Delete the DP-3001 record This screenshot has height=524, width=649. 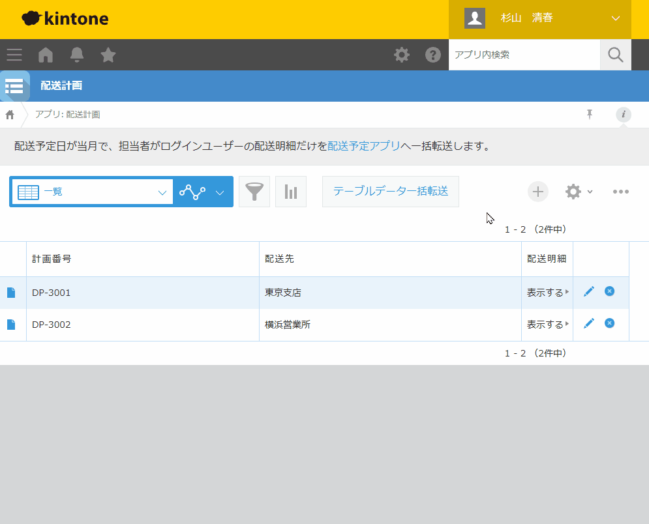click(609, 291)
